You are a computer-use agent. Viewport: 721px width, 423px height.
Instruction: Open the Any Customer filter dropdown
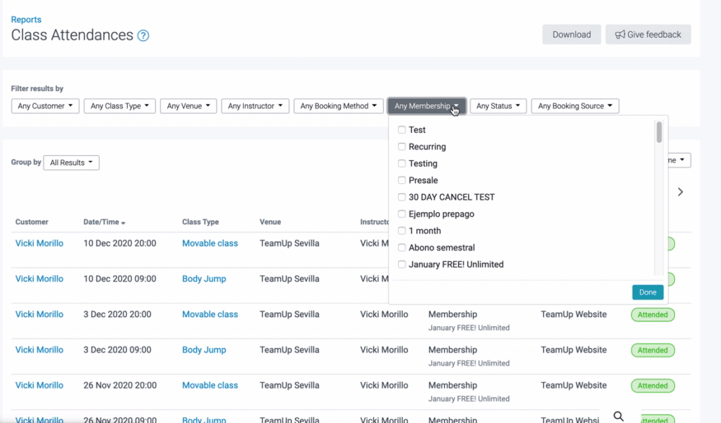[45, 106]
